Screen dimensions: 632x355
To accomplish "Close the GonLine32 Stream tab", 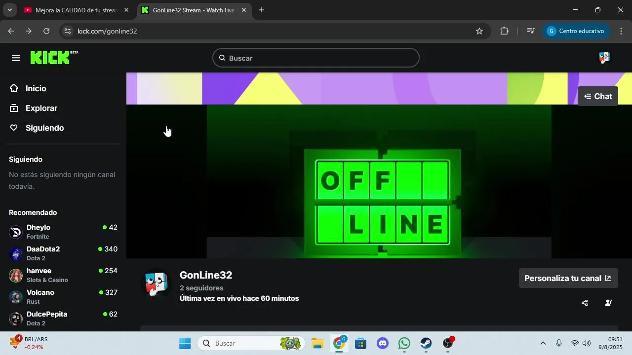I will tap(243, 10).
